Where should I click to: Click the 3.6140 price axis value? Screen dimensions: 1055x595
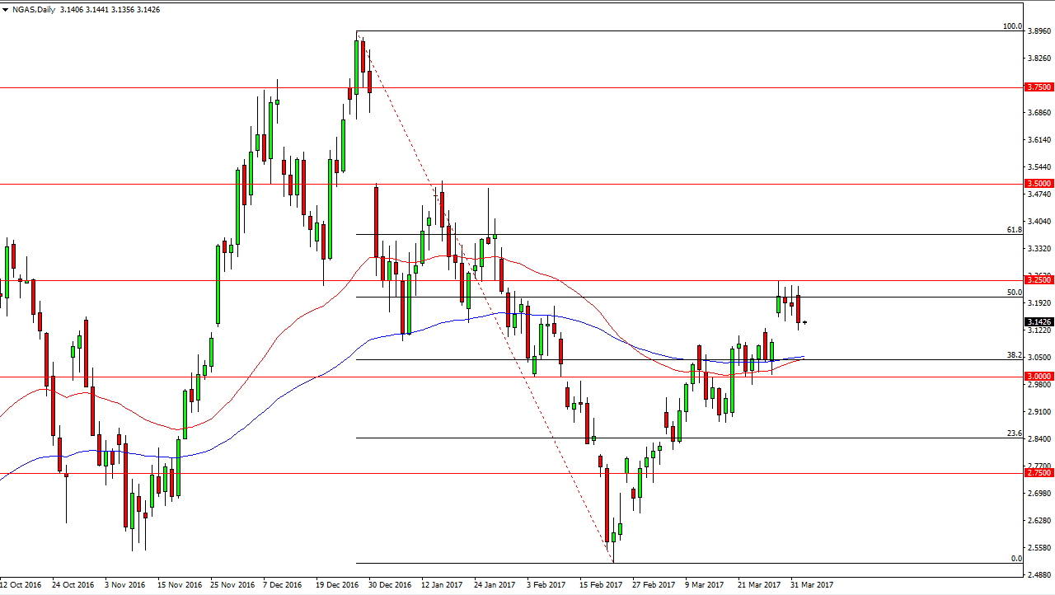click(1039, 140)
